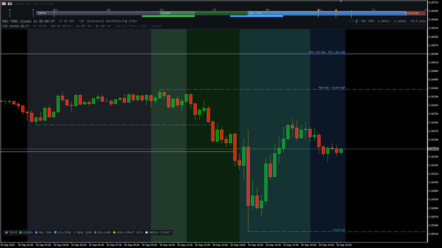
Task: Click the red-blue chart icon beside title
Action: point(10,4)
